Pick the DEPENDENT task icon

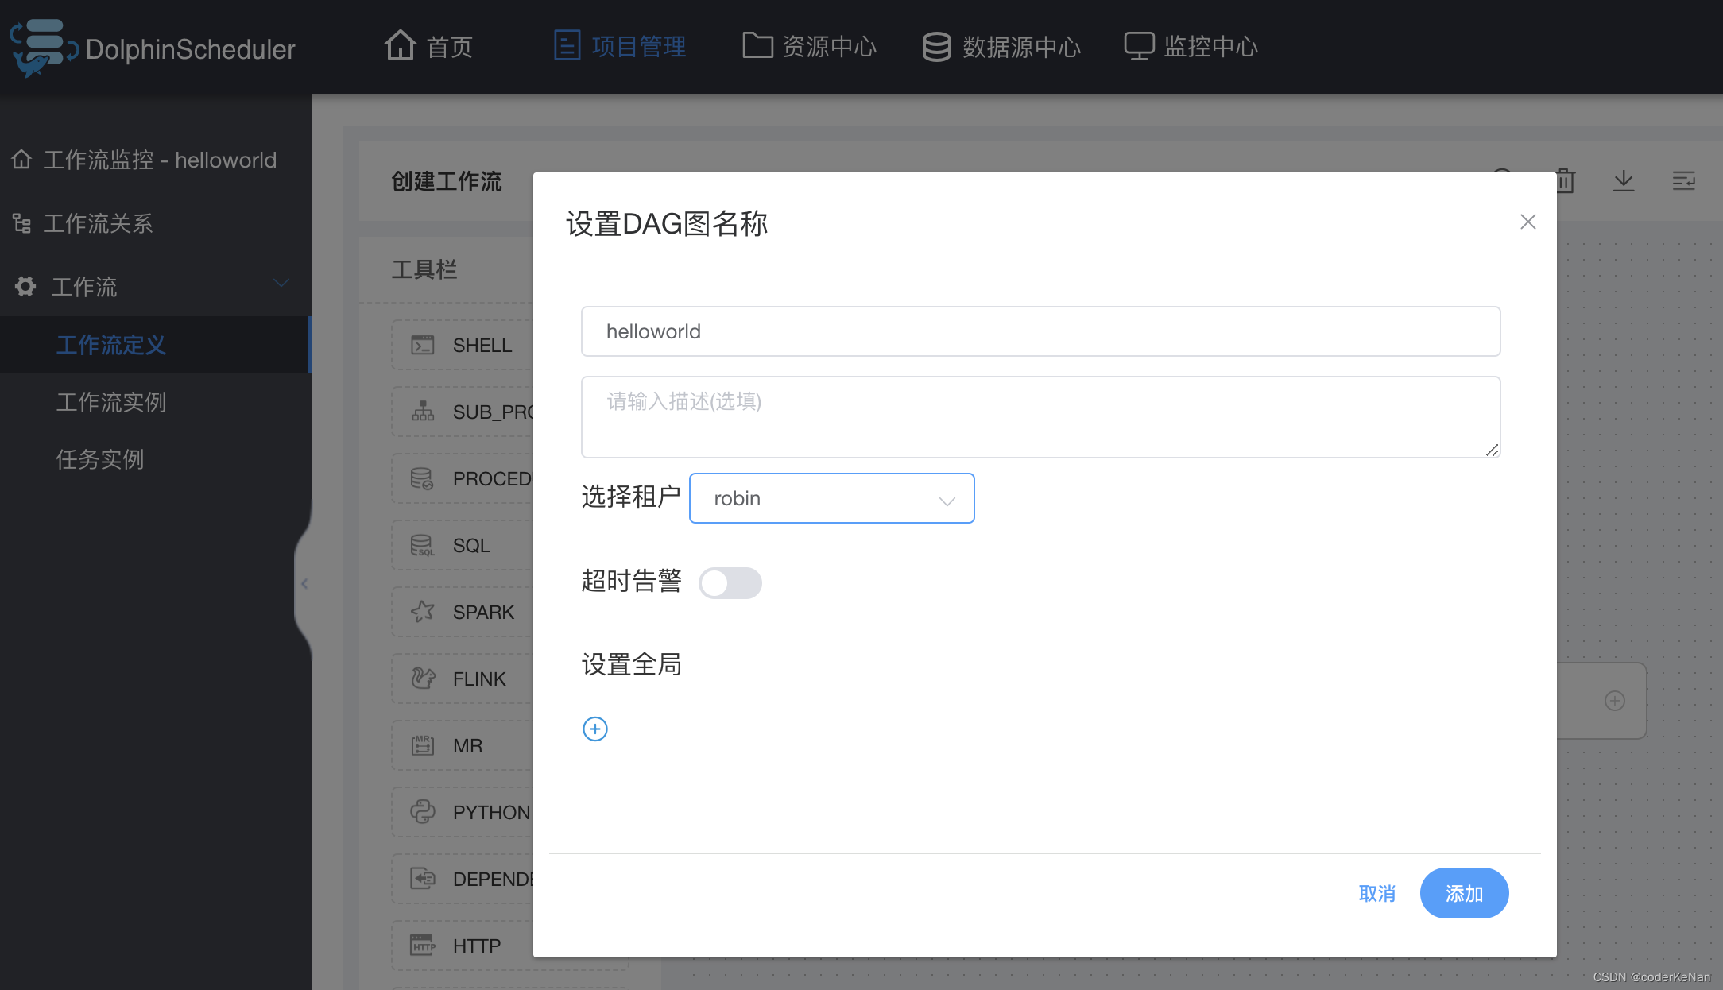coord(422,879)
